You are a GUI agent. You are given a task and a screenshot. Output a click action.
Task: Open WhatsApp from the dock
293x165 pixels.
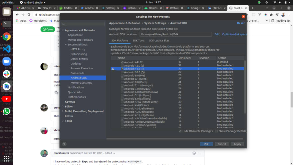(7, 111)
